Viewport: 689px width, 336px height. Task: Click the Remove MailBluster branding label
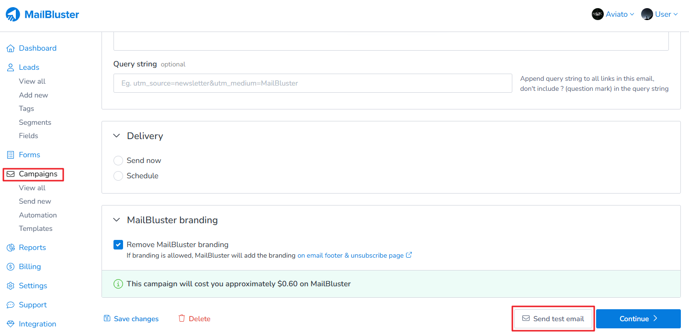point(178,245)
